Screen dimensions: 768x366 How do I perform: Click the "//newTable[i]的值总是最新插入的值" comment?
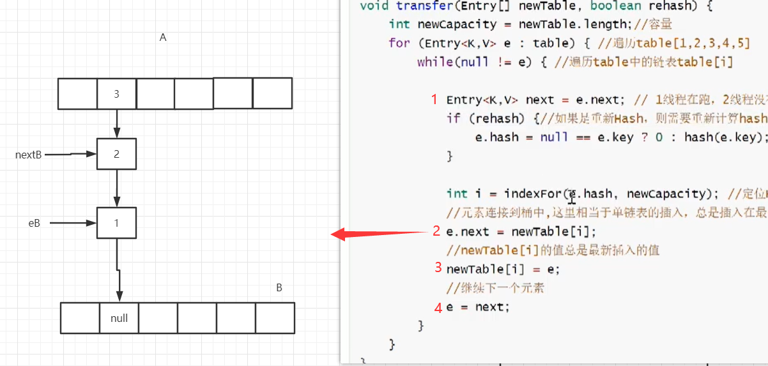[x=553, y=250]
